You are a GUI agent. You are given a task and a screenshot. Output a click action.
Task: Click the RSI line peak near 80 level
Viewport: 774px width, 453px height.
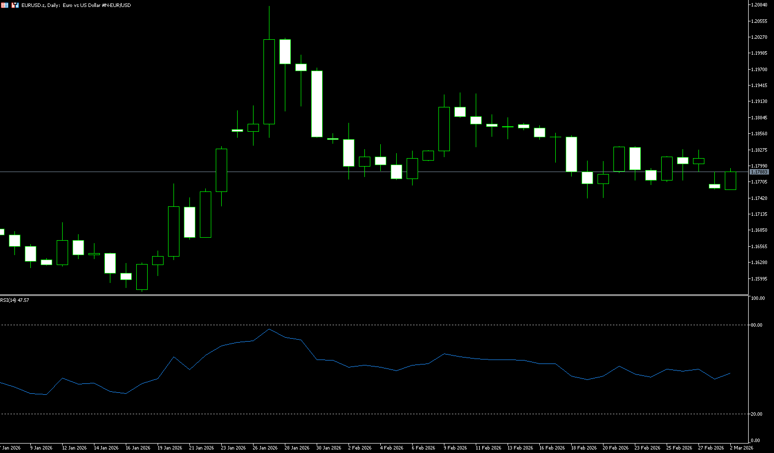(269, 329)
